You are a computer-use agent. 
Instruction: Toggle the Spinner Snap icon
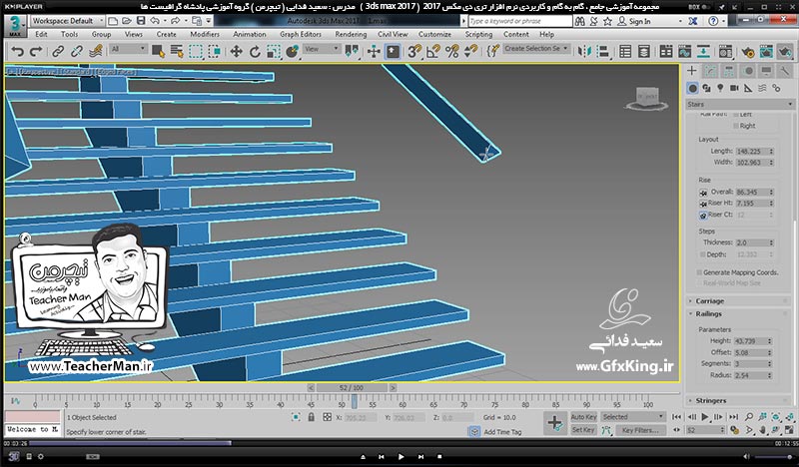(470, 52)
